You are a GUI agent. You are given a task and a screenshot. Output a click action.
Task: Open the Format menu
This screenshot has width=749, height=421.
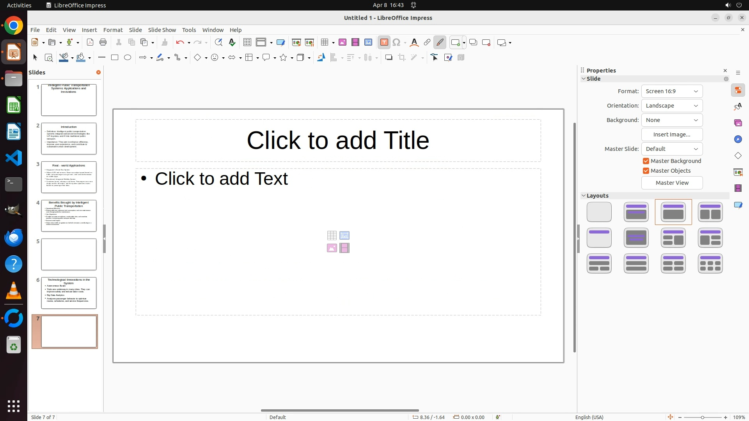tap(113, 30)
